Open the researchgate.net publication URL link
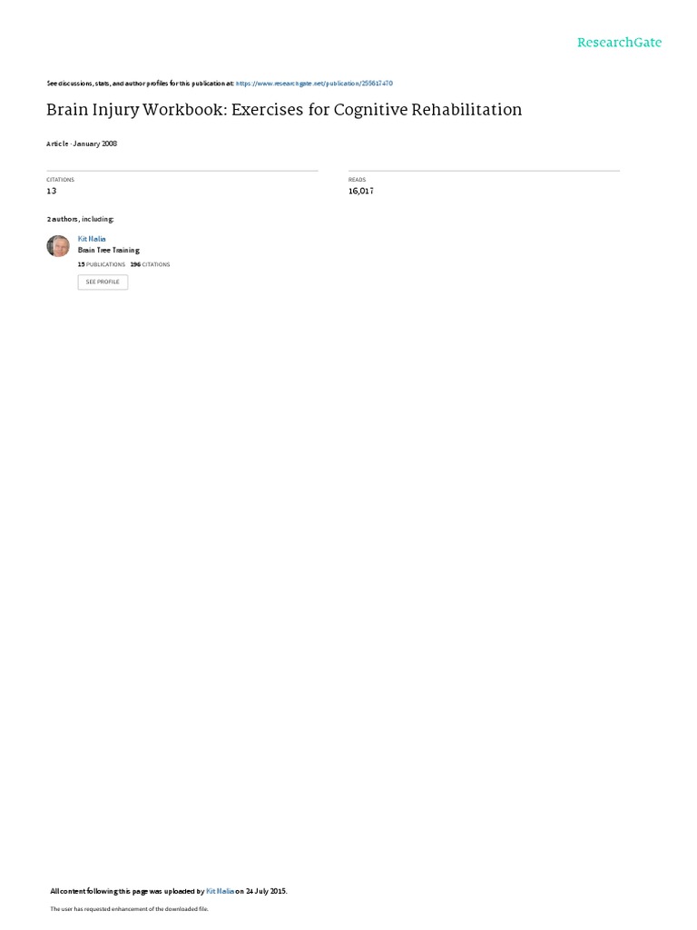 point(314,84)
